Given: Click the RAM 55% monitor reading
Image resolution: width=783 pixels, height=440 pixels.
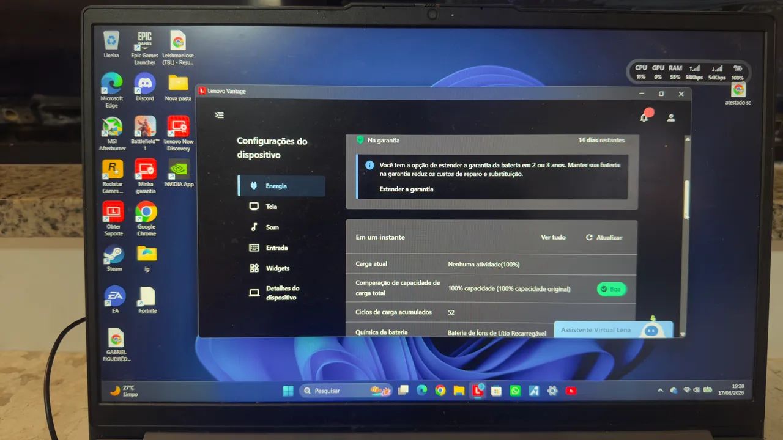Looking at the screenshot, I should point(675,72).
